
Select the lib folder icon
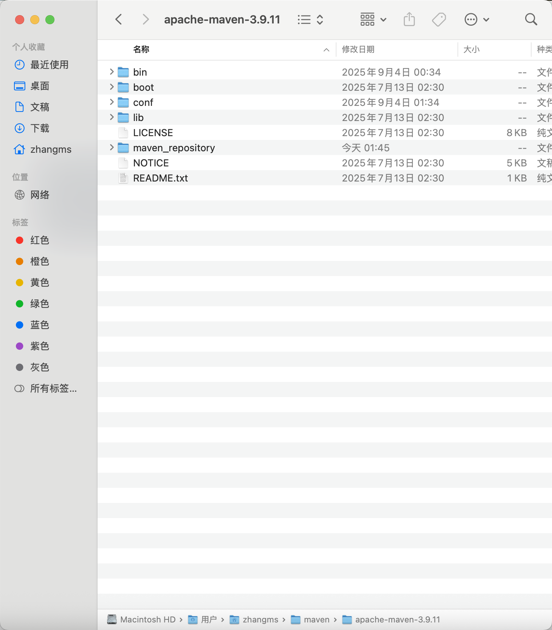click(x=123, y=117)
